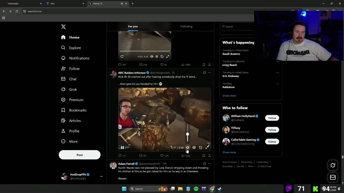Open Profile from sidebar
The image size is (344, 193).
[x=70, y=131]
